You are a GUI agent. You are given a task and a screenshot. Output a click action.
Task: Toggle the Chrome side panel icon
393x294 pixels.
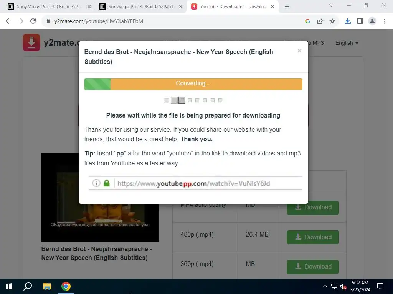(360, 21)
